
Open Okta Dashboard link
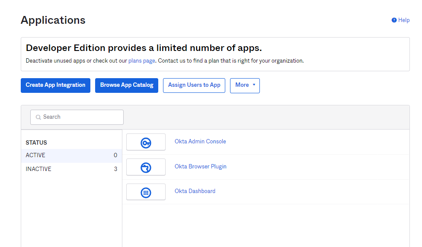(195, 191)
